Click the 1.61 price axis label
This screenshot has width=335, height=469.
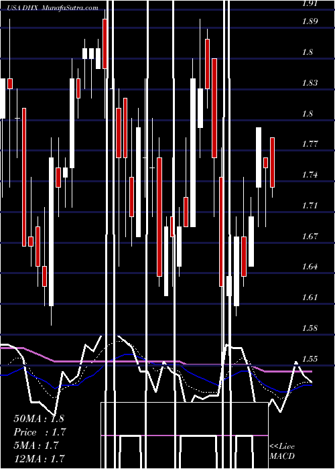310,297
